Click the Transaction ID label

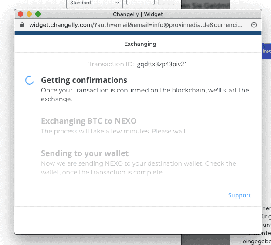111,64
